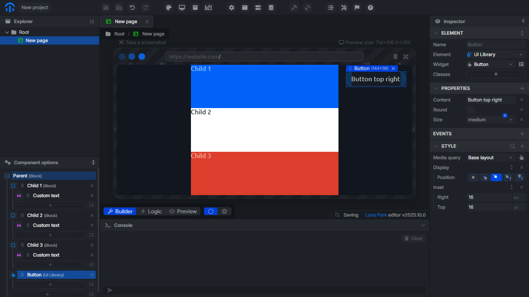Click the settings gear icon in toolbar
This screenshot has width=529, height=297.
231,7
